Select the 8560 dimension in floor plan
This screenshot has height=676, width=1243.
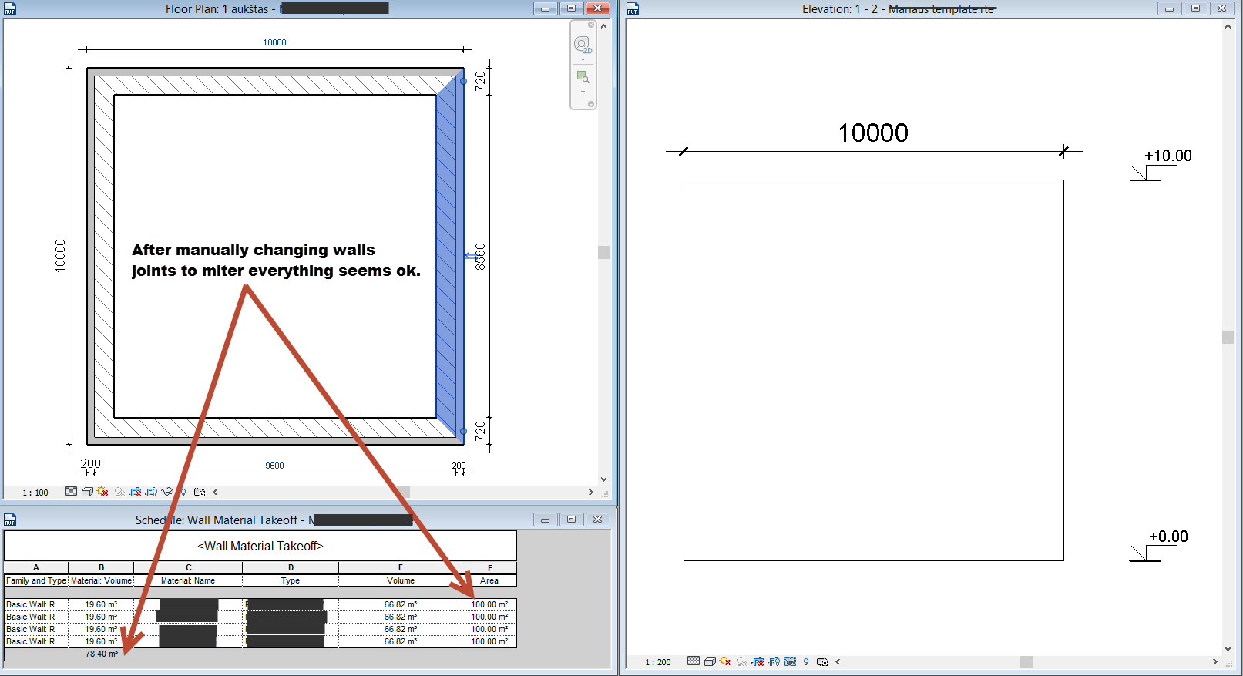pyautogui.click(x=480, y=256)
